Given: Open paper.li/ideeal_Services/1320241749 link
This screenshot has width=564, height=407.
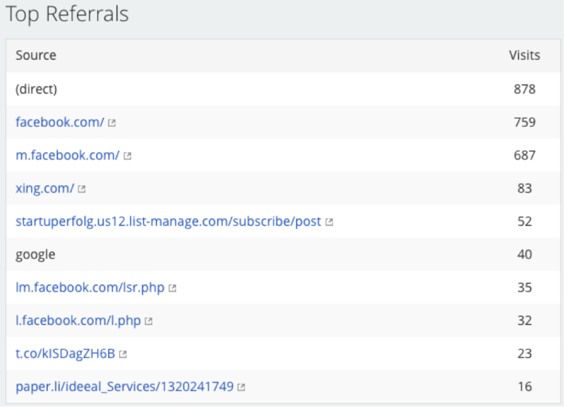Looking at the screenshot, I should (125, 387).
